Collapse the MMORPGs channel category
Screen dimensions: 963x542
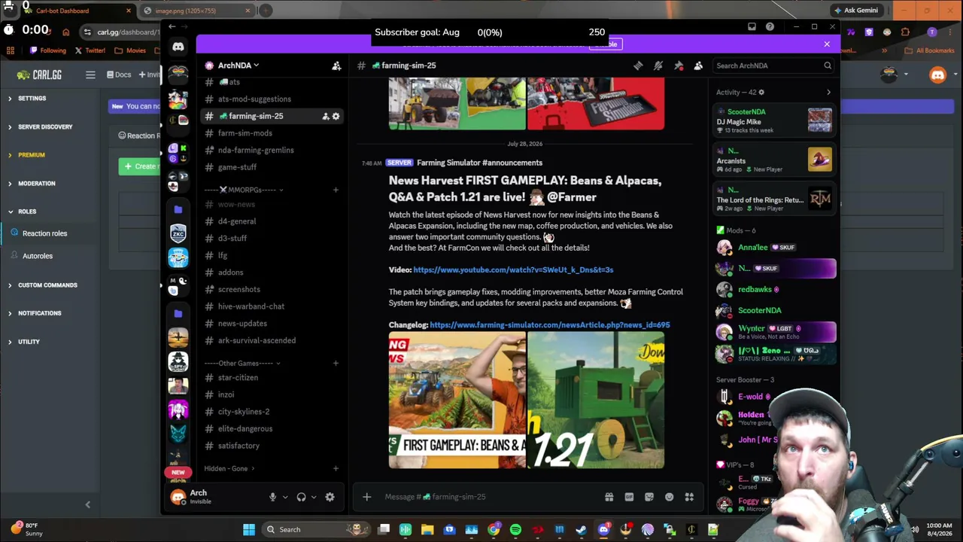coord(244,190)
